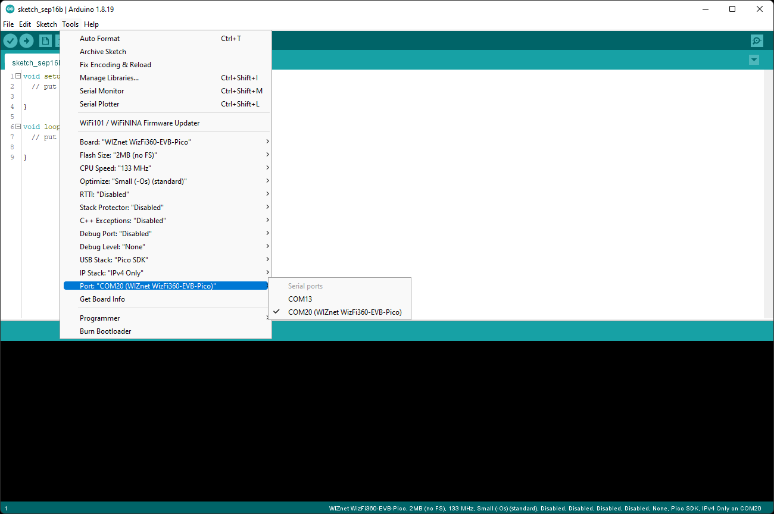This screenshot has height=514, width=774.
Task: Open the Serial Monitor magnifier icon
Action: point(757,40)
